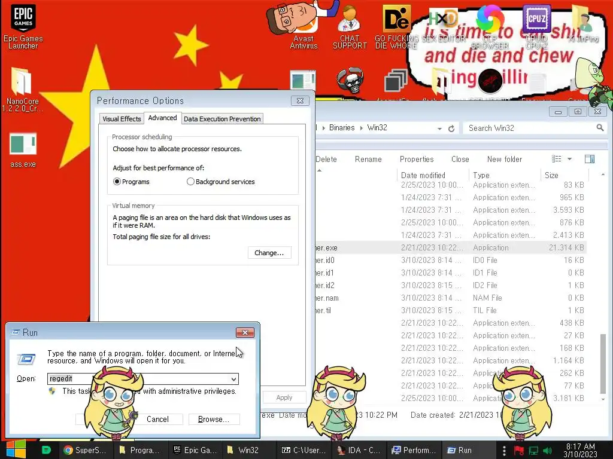Select the black circle red-logo desktop icon

[490, 81]
